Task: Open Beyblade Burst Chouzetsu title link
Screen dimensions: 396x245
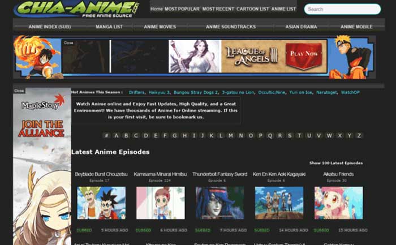Action: click(101, 174)
